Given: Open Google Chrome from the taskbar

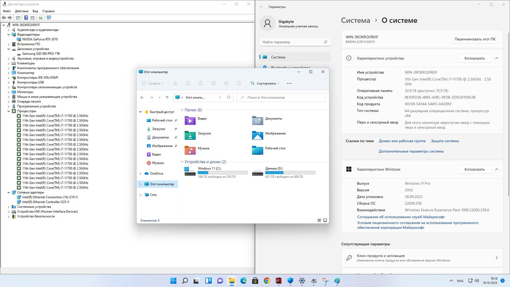Looking at the screenshot, I should tap(267, 281).
